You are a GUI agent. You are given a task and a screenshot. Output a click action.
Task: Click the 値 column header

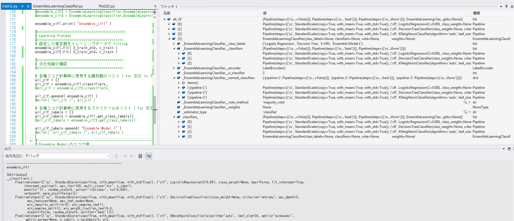point(366,13)
